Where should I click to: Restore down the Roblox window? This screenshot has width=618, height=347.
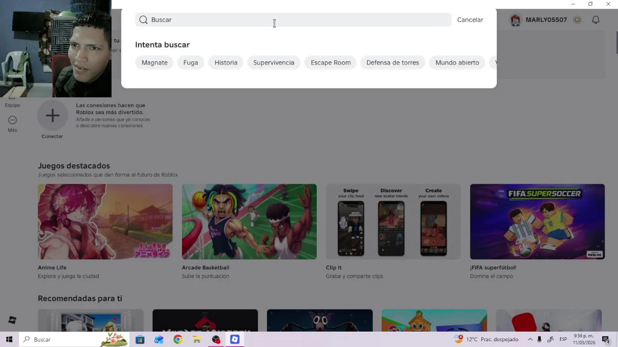(590, 4)
